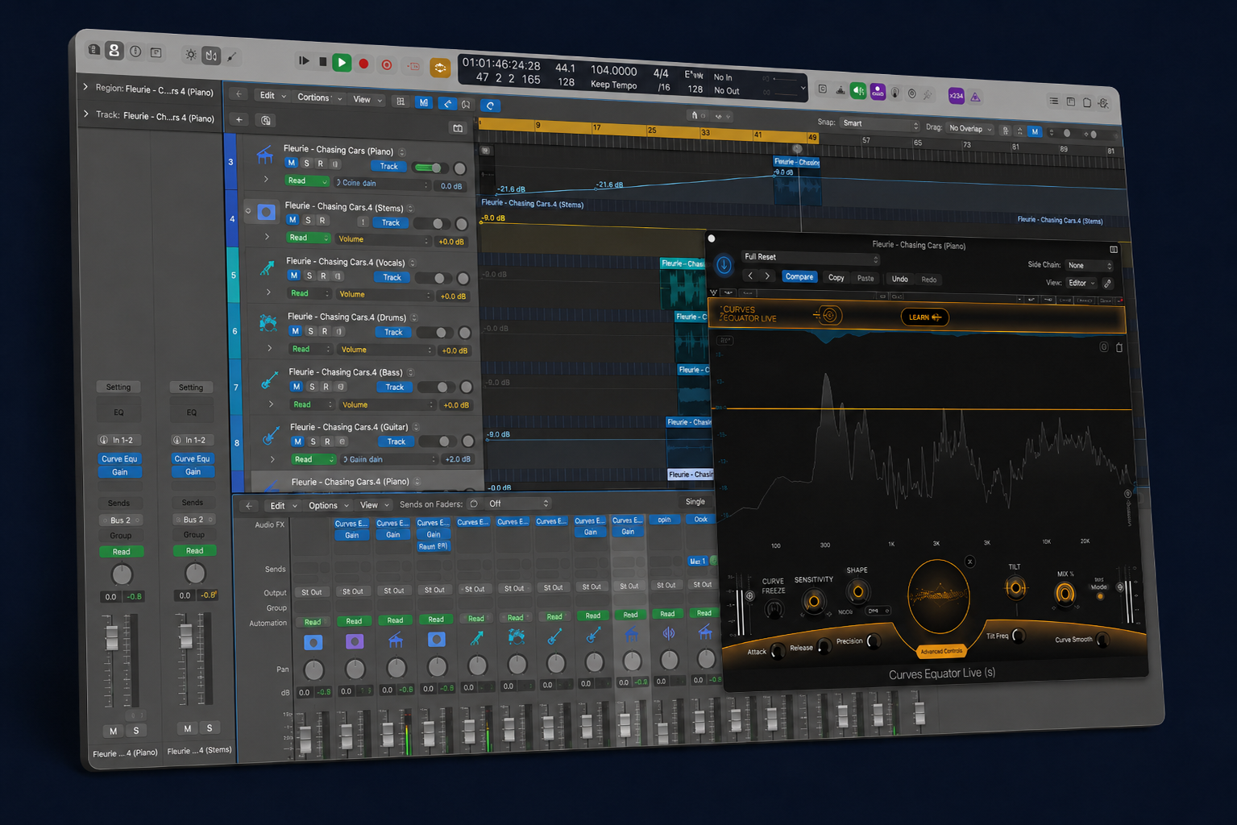
Task: Click the Play from Selection transport icon
Action: pyautogui.click(x=304, y=60)
